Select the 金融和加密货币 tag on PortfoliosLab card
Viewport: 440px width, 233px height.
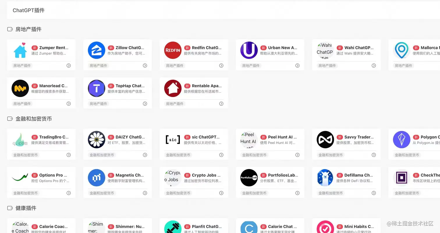254,193
